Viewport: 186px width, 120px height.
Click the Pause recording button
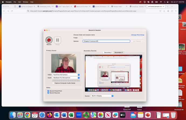[x=57, y=40]
